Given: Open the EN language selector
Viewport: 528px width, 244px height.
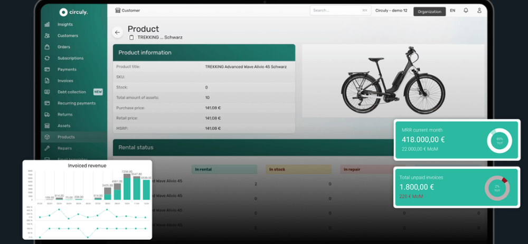Looking at the screenshot, I should pyautogui.click(x=452, y=11).
